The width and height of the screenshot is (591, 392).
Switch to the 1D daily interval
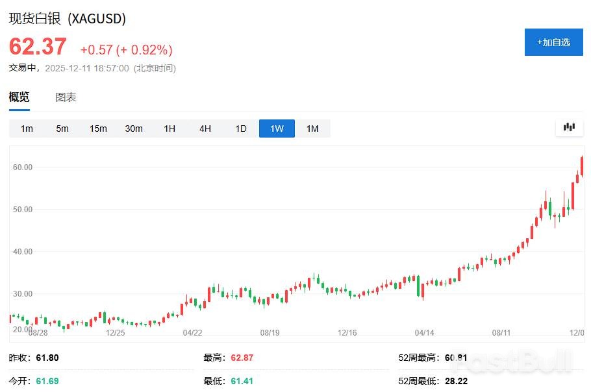tap(241, 129)
